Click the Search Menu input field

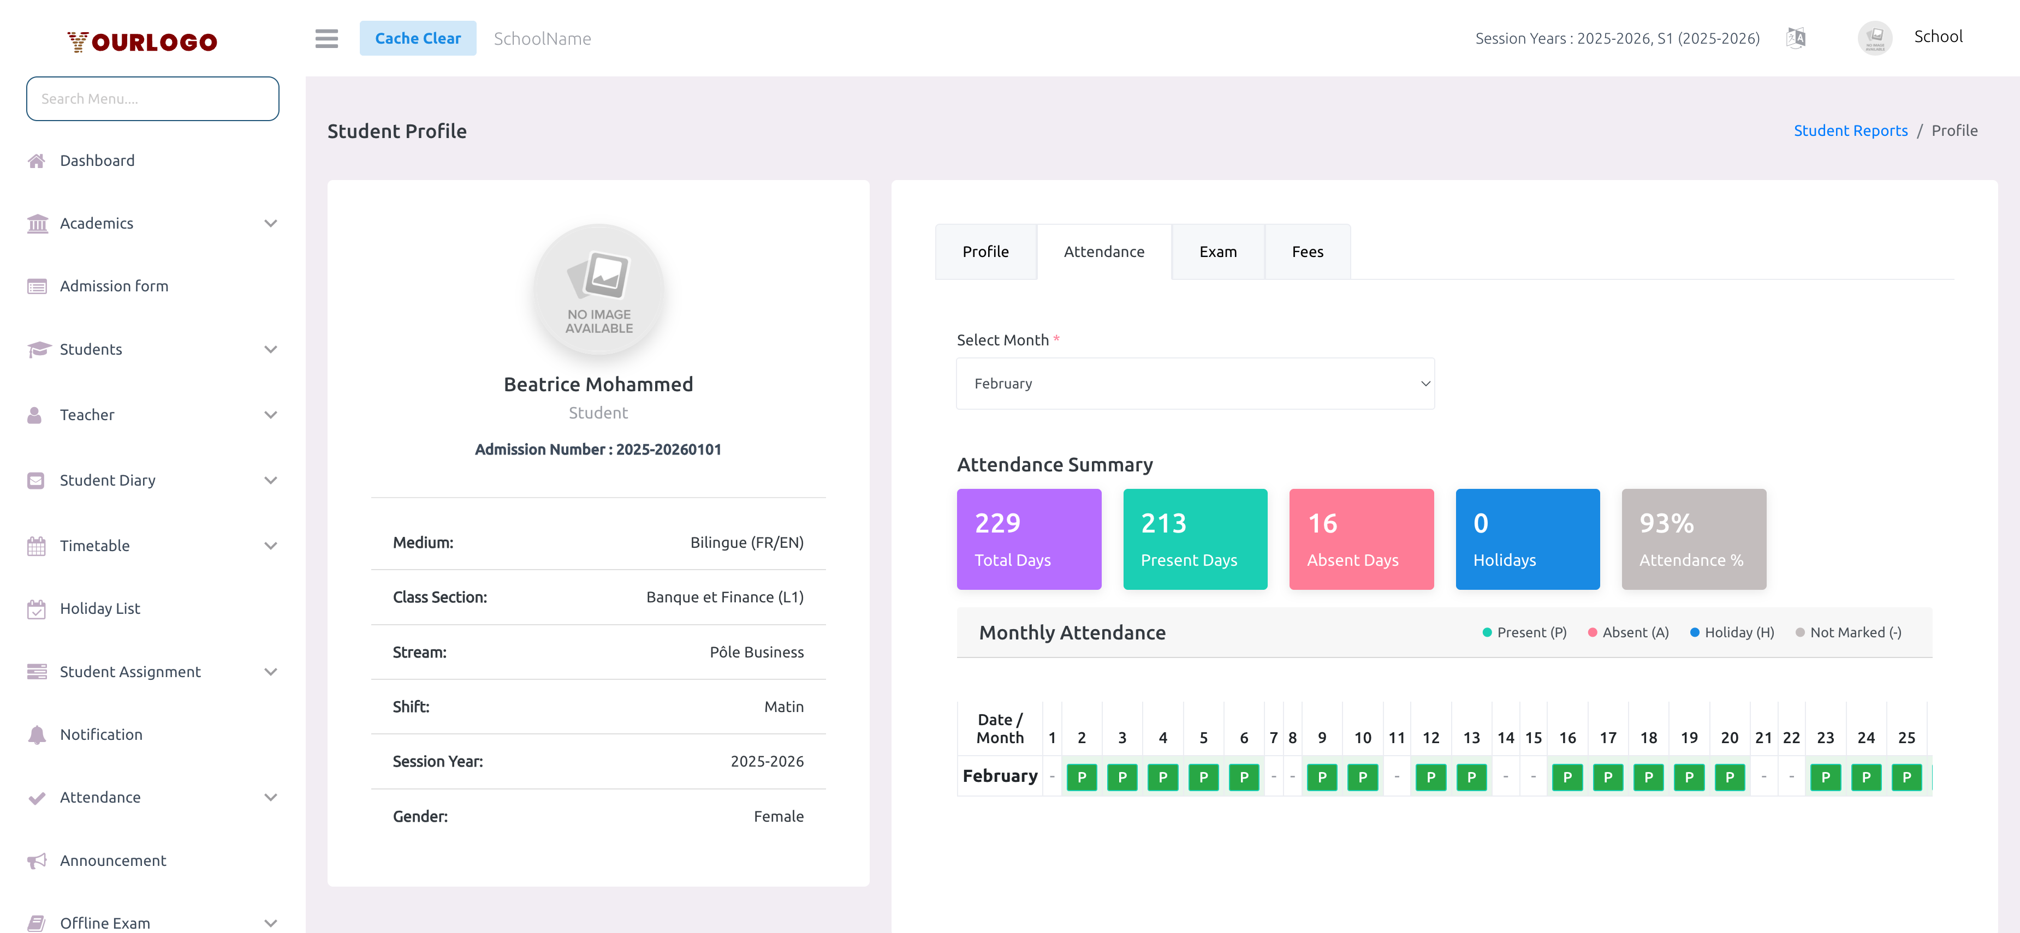pyautogui.click(x=152, y=99)
